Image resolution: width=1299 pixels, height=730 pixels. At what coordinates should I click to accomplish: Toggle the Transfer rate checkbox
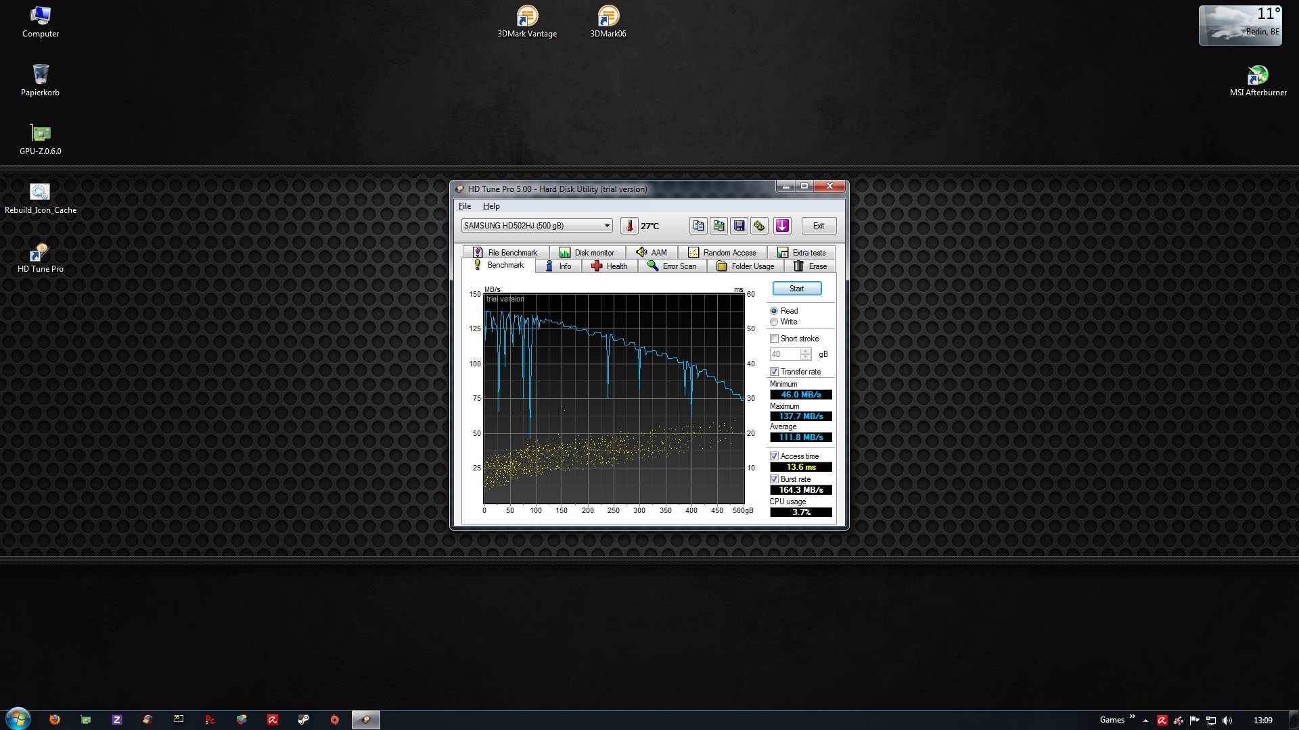click(x=774, y=372)
